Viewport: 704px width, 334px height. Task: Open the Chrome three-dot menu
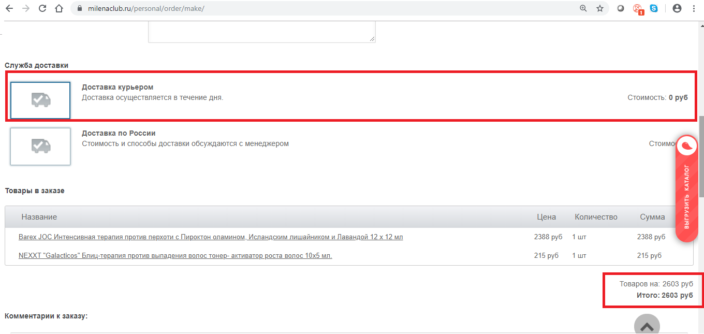pyautogui.click(x=694, y=8)
